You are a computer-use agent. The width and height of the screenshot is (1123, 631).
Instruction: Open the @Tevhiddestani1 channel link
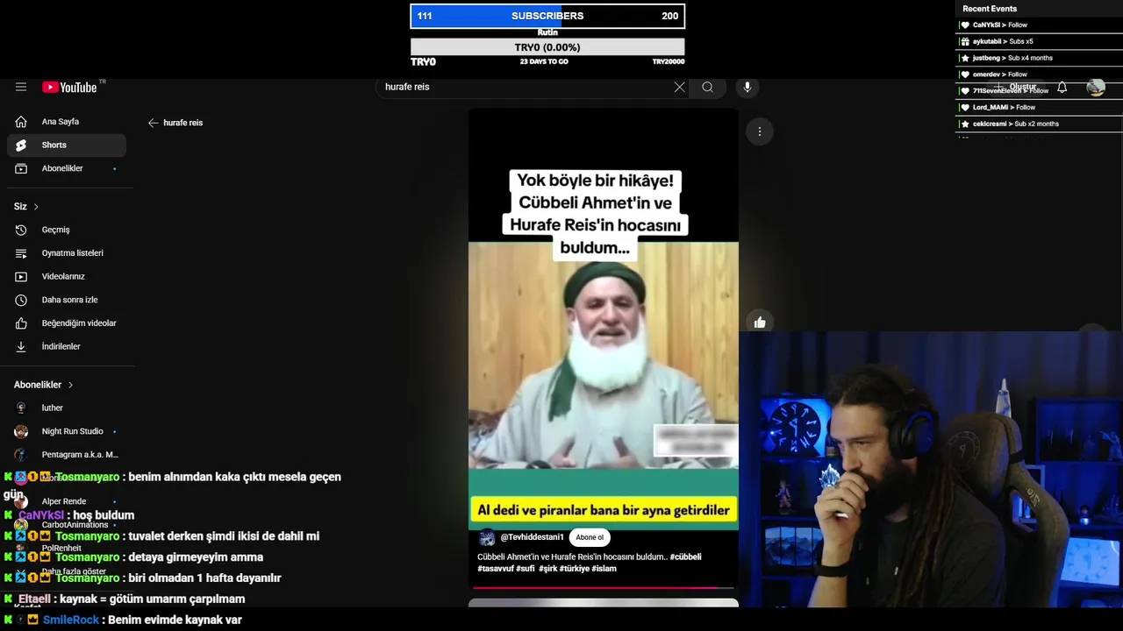532,537
